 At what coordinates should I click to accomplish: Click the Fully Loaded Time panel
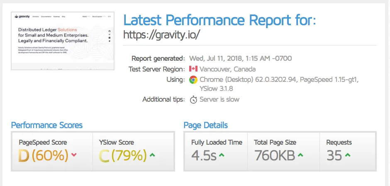tap(216, 151)
